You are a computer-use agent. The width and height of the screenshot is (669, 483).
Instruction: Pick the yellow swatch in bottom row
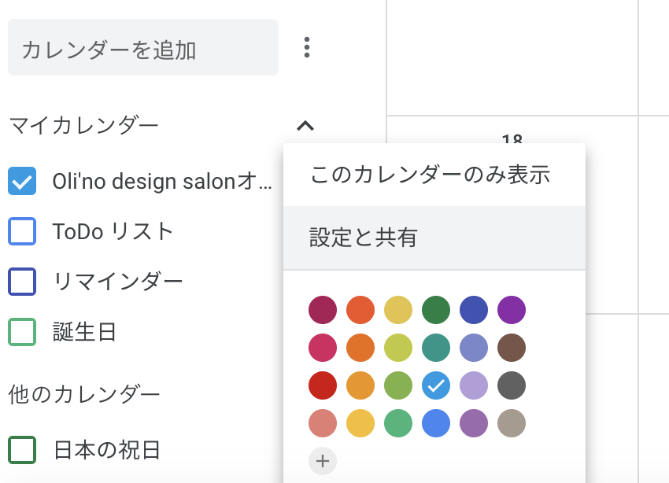pos(360,423)
